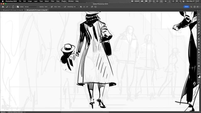
Task: Open the Photoshop search icon near Share
Action: 191,7
